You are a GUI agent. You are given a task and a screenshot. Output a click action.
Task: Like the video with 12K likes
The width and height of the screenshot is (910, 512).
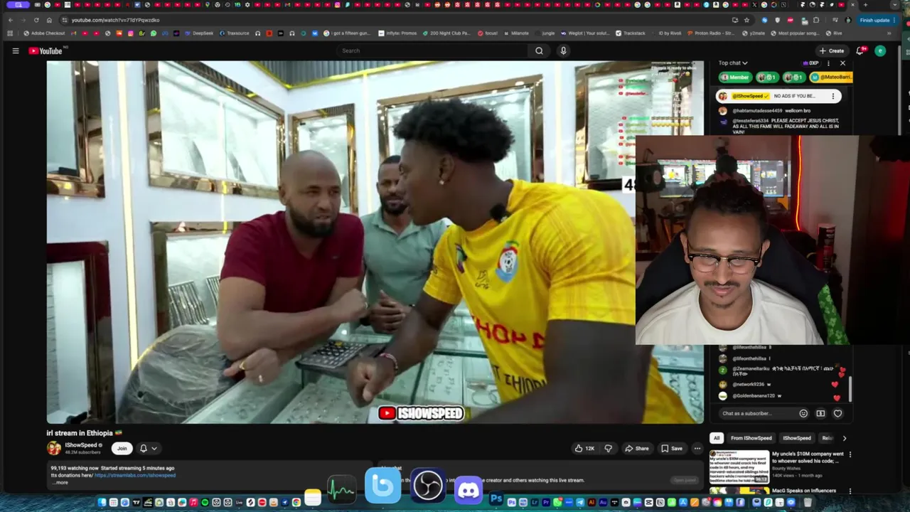[584, 448]
